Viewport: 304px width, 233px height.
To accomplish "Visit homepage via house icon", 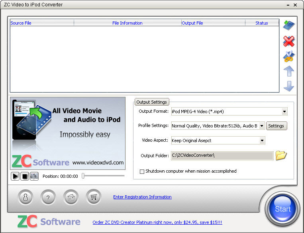I will click(x=71, y=197).
